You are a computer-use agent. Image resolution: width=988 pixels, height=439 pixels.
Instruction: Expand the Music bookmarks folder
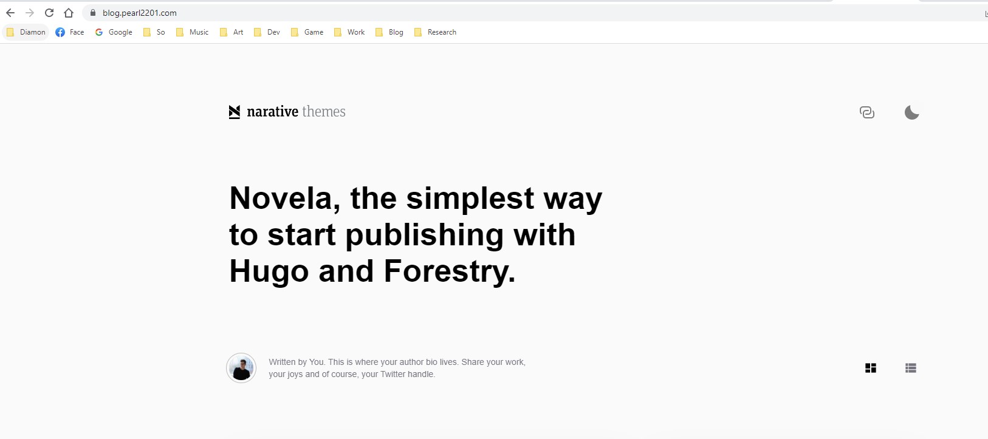coord(192,32)
